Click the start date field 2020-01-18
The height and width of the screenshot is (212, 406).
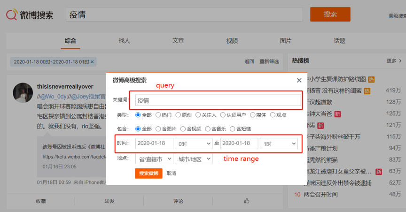pos(154,143)
